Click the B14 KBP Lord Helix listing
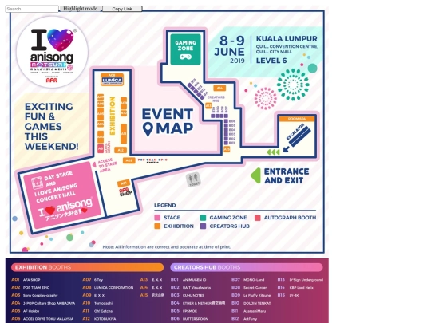 tap(295, 287)
